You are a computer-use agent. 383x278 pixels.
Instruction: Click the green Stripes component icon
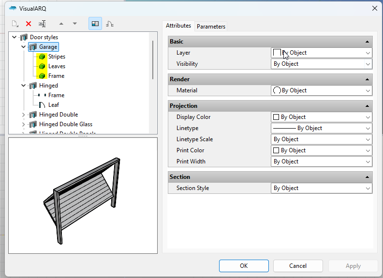pos(42,57)
